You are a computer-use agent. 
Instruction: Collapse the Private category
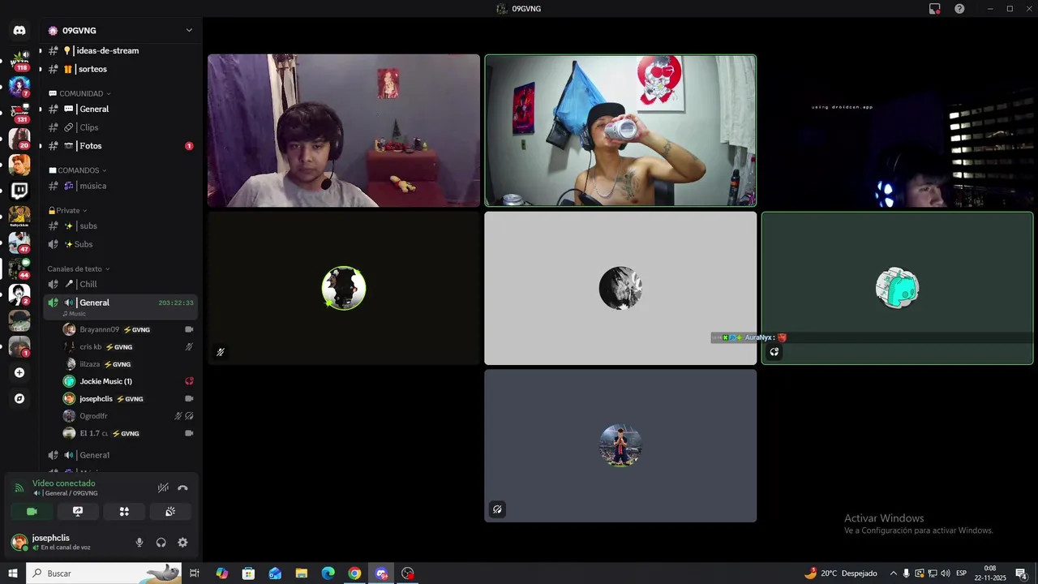coord(68,210)
